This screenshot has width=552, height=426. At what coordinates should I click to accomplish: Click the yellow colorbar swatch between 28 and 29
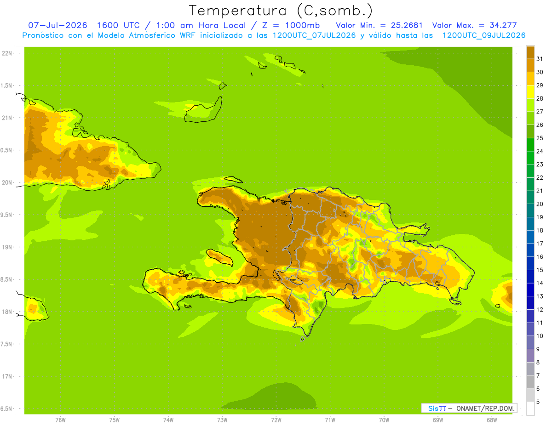click(x=530, y=91)
